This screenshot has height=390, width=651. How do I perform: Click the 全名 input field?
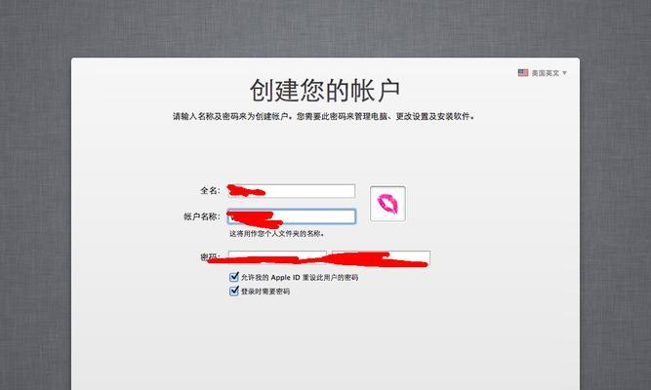[292, 191]
